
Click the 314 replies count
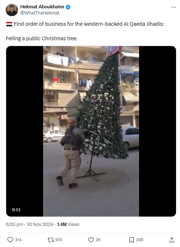[18, 240]
